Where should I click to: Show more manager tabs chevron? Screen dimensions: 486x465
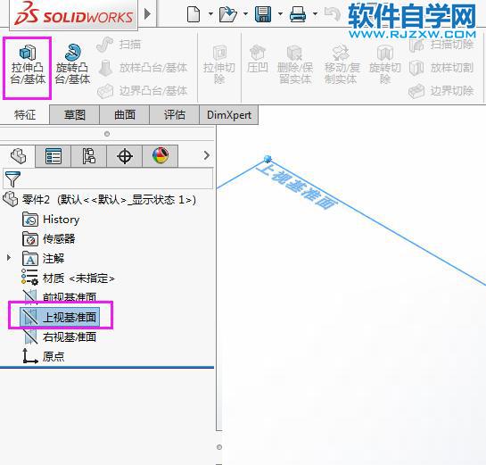pyautogui.click(x=207, y=155)
